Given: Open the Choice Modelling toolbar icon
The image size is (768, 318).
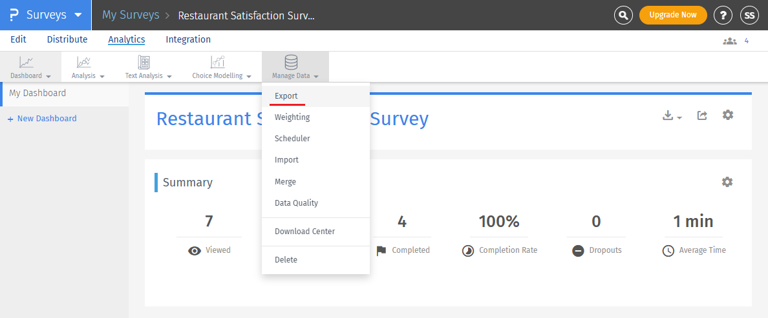Looking at the screenshot, I should click(217, 63).
